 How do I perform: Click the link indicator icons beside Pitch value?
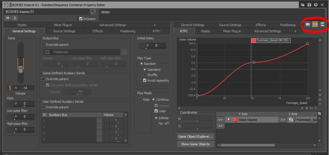coord(10,104)
